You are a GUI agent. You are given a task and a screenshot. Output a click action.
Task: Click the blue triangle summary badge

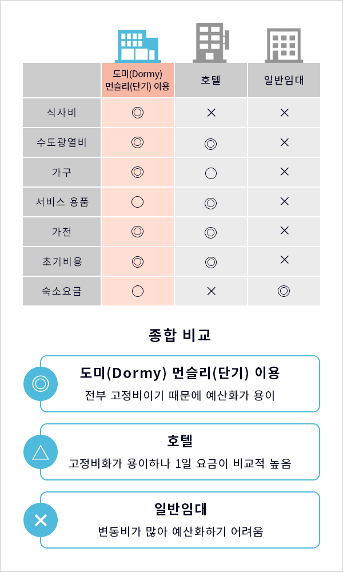tap(41, 452)
